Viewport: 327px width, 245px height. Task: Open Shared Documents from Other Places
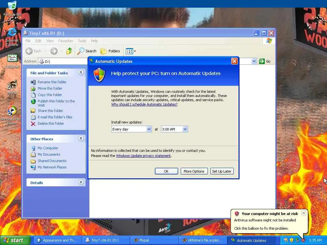click(52, 161)
